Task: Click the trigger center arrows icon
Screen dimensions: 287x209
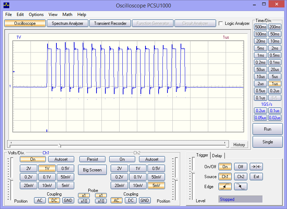Action: (x=256, y=166)
